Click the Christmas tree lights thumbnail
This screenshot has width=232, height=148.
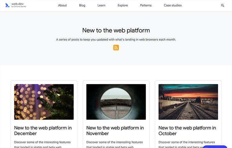click(44, 102)
